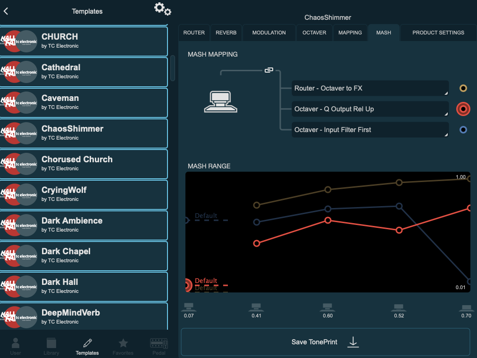Select the Favorites star icon

(123, 343)
